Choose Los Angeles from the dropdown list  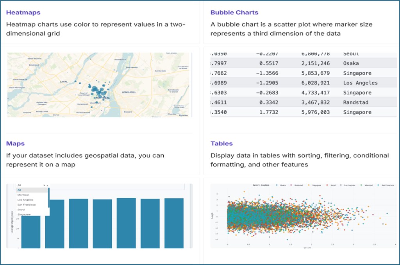point(26,200)
